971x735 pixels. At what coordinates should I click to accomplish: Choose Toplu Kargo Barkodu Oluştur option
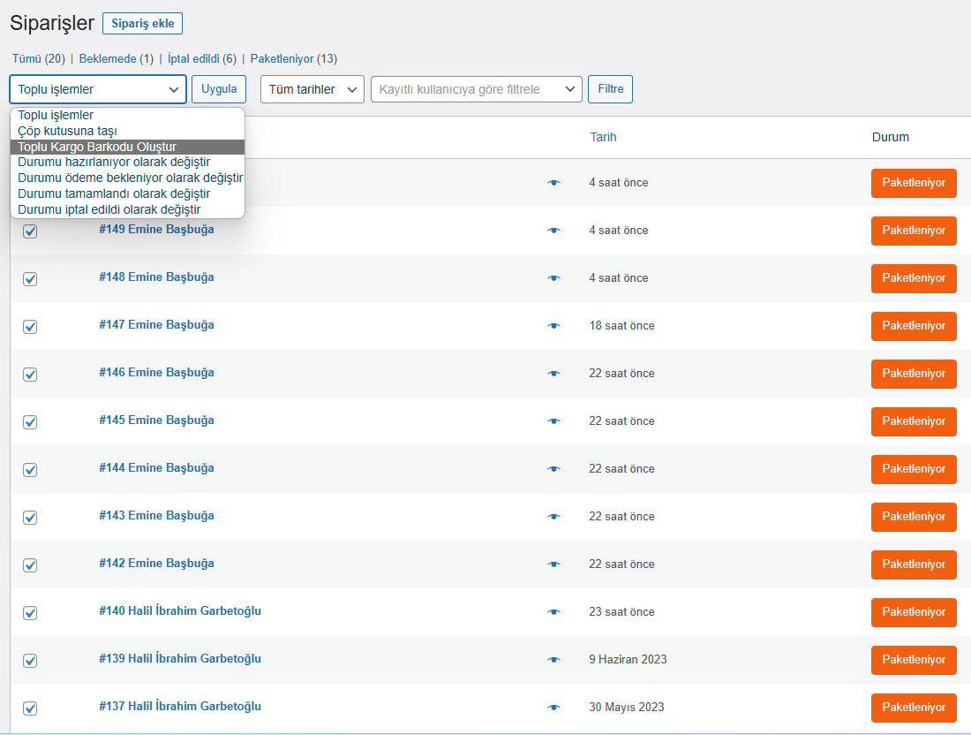tap(128, 147)
